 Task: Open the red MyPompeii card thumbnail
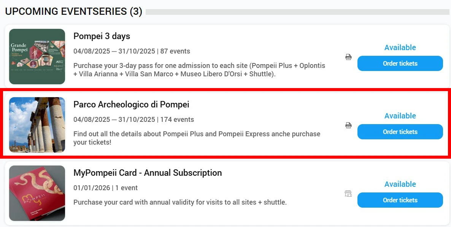[x=37, y=193]
